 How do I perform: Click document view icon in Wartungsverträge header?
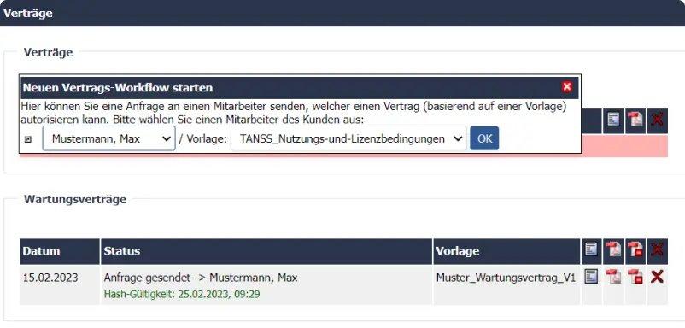[591, 249]
